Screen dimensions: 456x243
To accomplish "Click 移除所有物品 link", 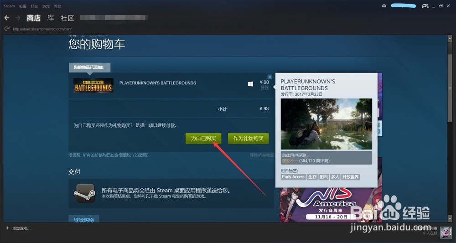I will (x=262, y=155).
